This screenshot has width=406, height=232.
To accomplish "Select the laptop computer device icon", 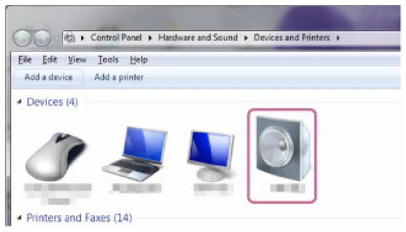I will tap(135, 154).
